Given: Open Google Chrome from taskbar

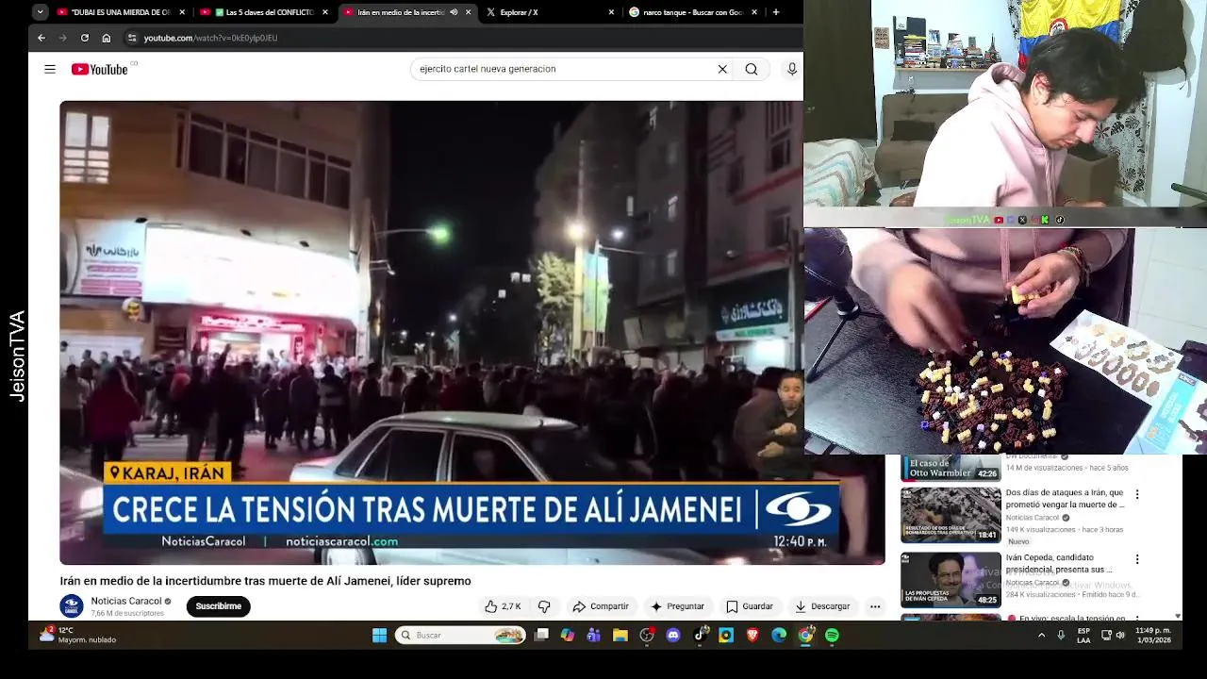Looking at the screenshot, I should [x=805, y=636].
